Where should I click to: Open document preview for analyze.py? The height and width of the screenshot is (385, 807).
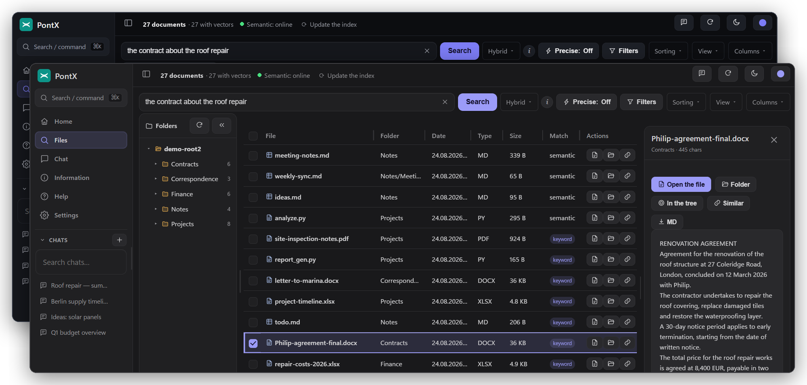pyautogui.click(x=594, y=218)
